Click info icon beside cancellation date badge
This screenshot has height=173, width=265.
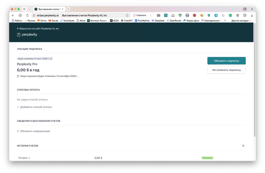tap(51, 59)
